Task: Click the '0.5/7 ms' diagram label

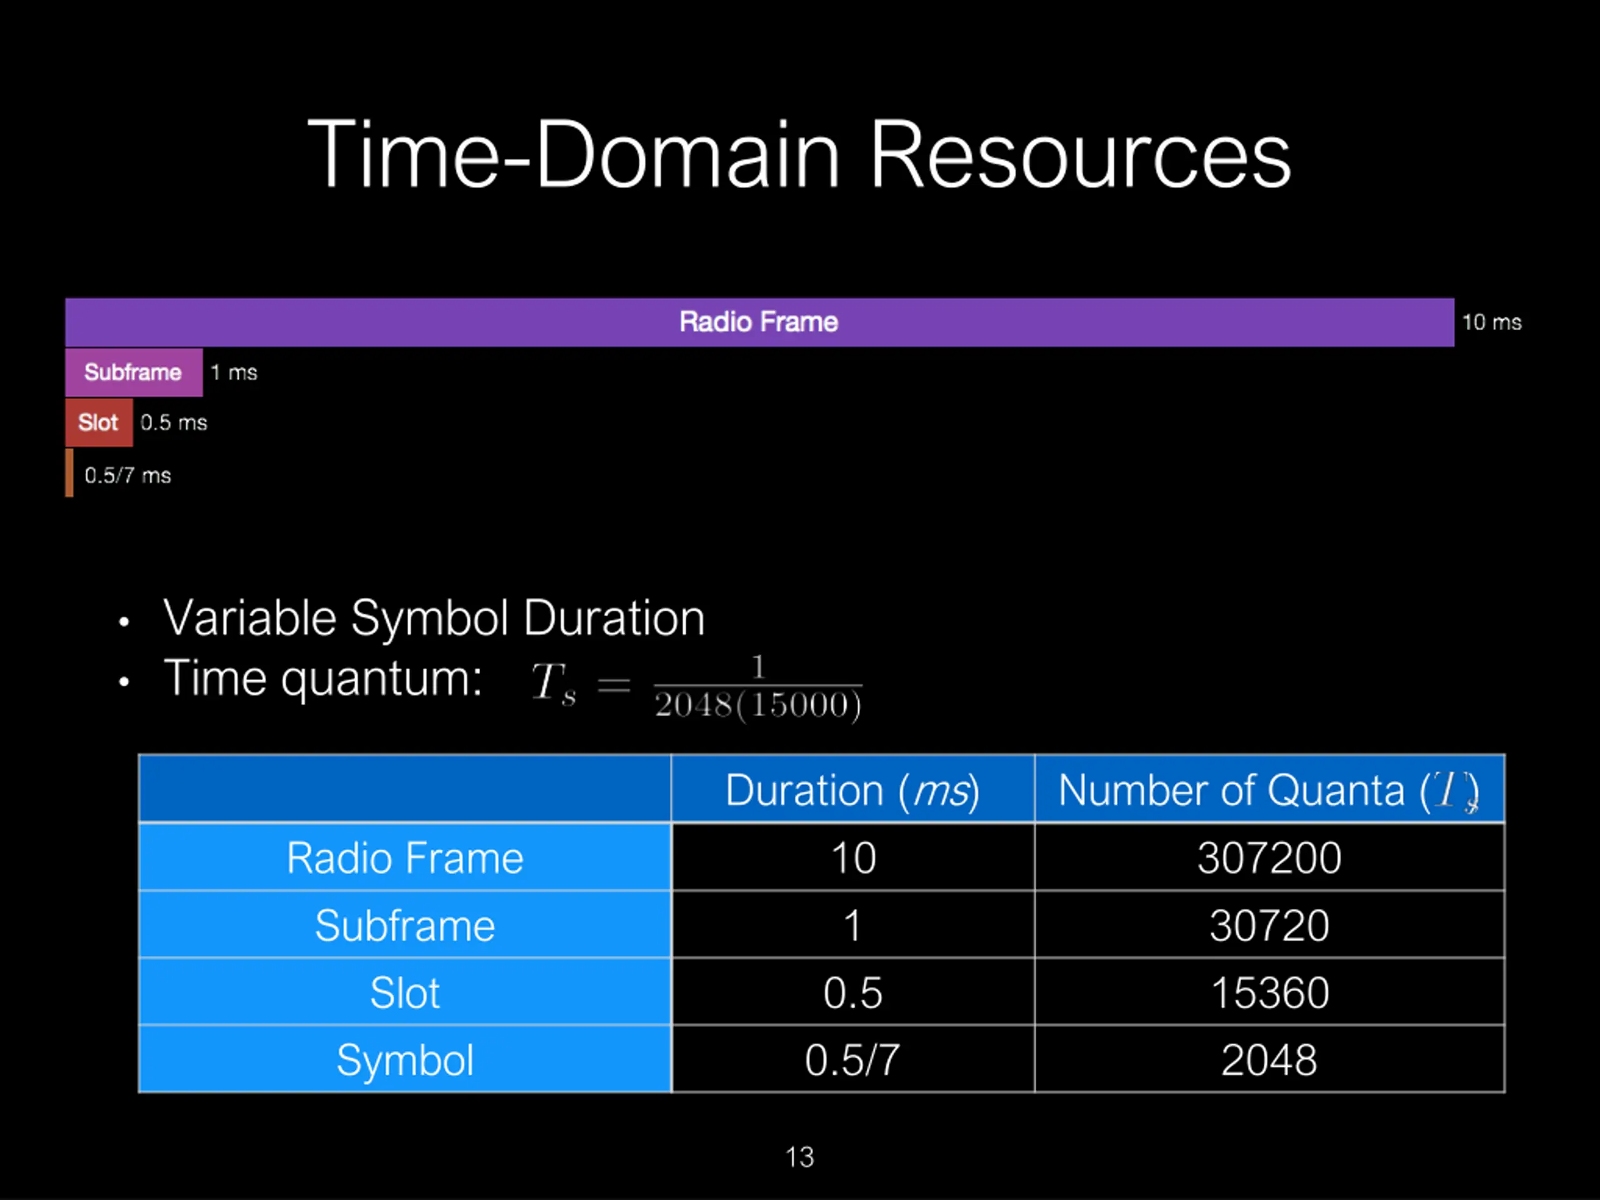Action: [127, 475]
